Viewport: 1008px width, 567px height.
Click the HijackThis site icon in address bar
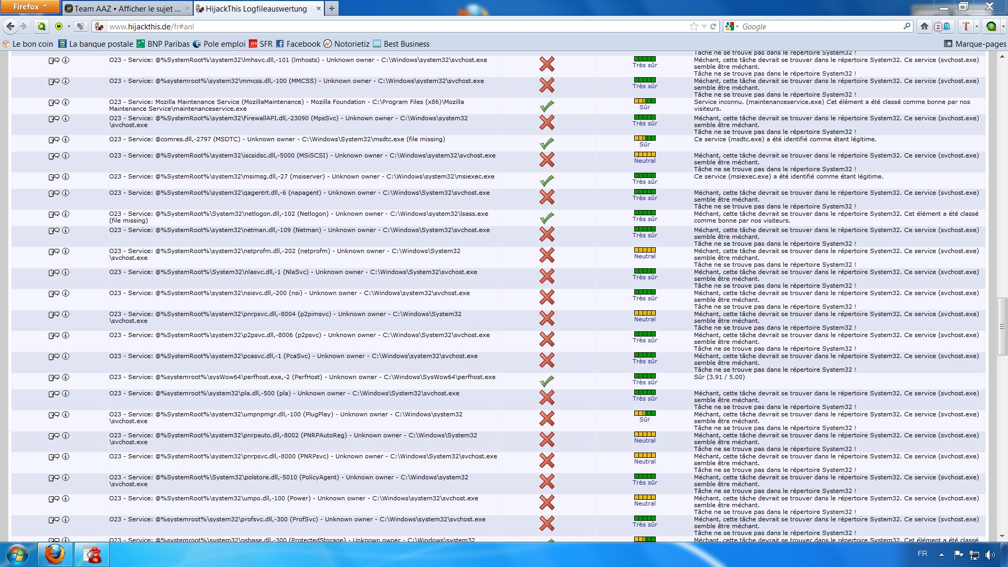click(x=100, y=26)
